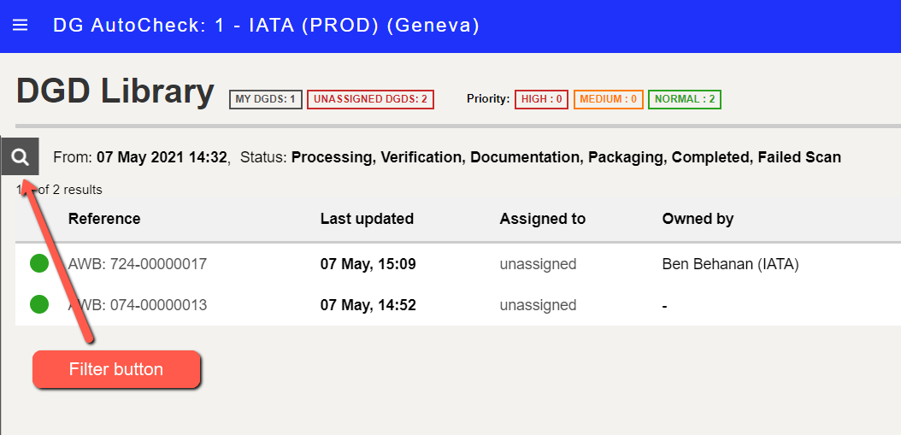Filter by UNASSIGNED DGDS: 2 badge
This screenshot has height=435, width=901.
[x=371, y=99]
